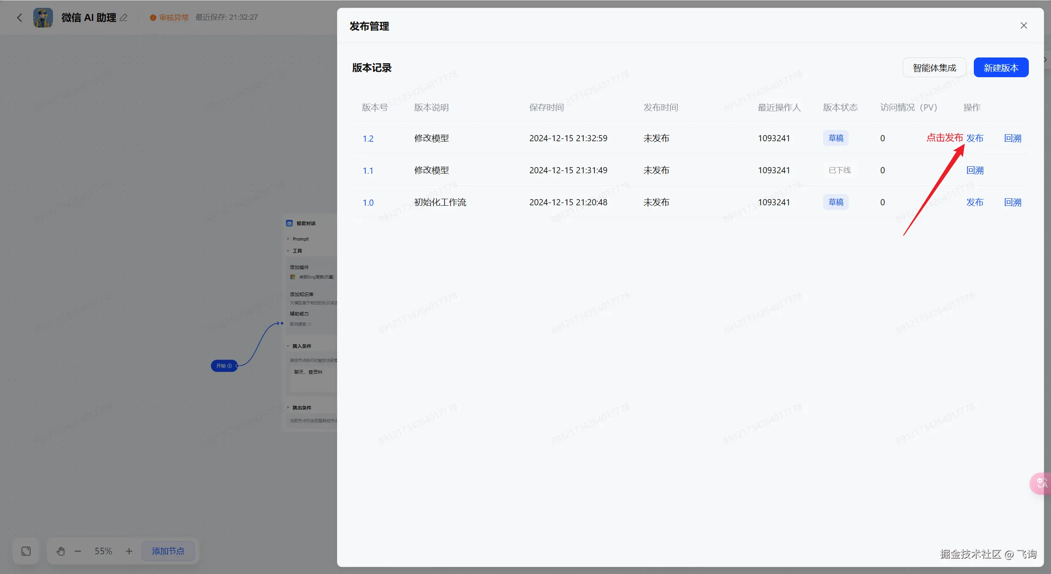This screenshot has height=574, width=1051.
Task: Publish version 1.0 via 发布 link
Action: (x=975, y=202)
